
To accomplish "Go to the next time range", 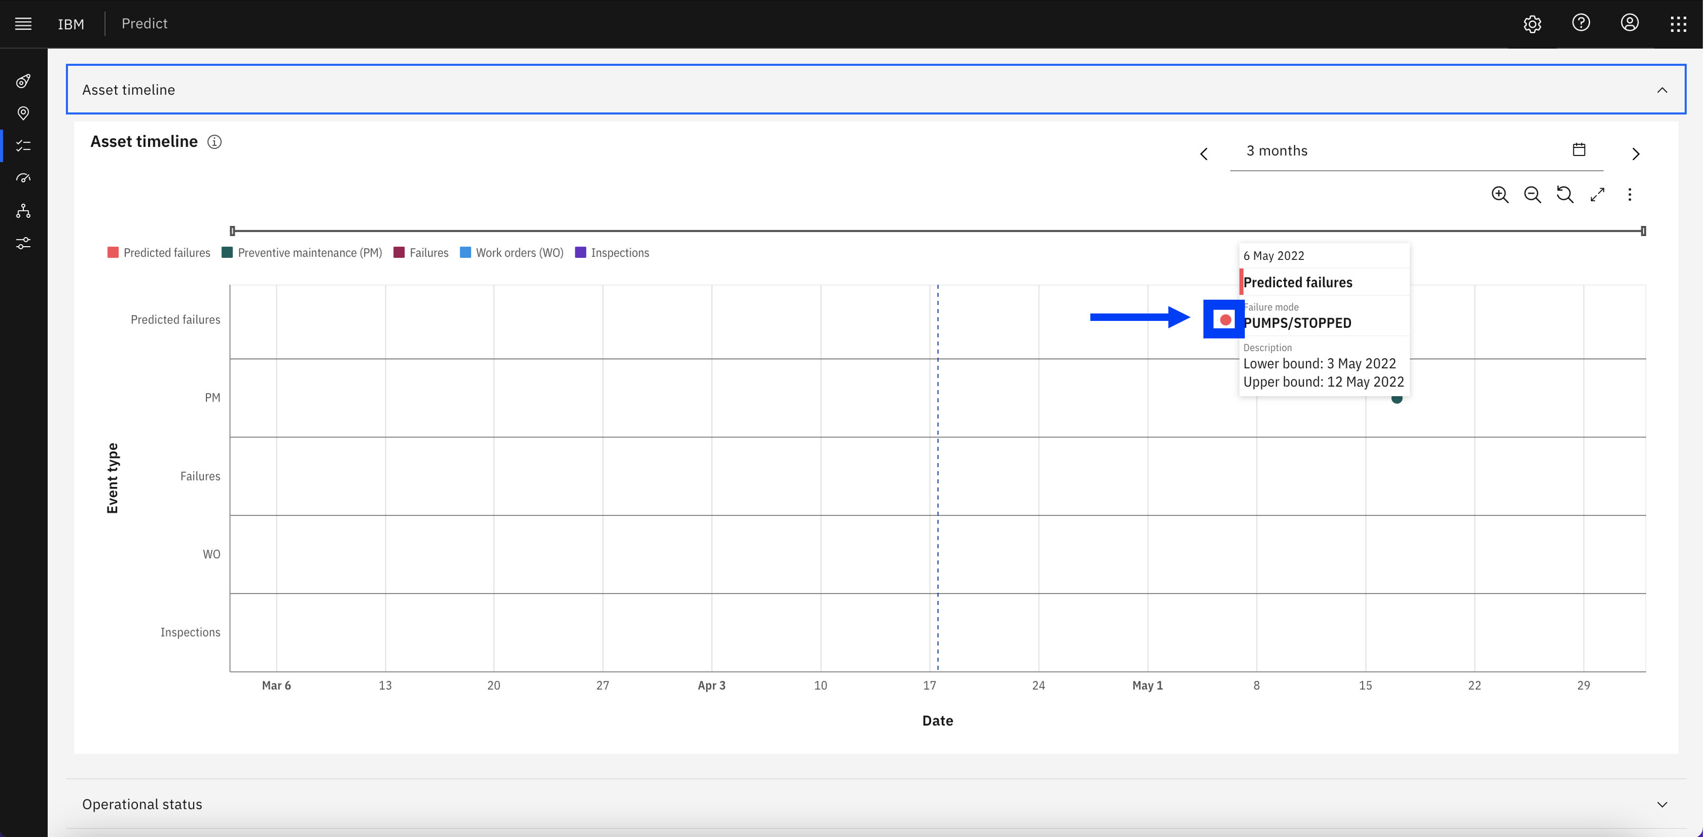I will 1636,154.
